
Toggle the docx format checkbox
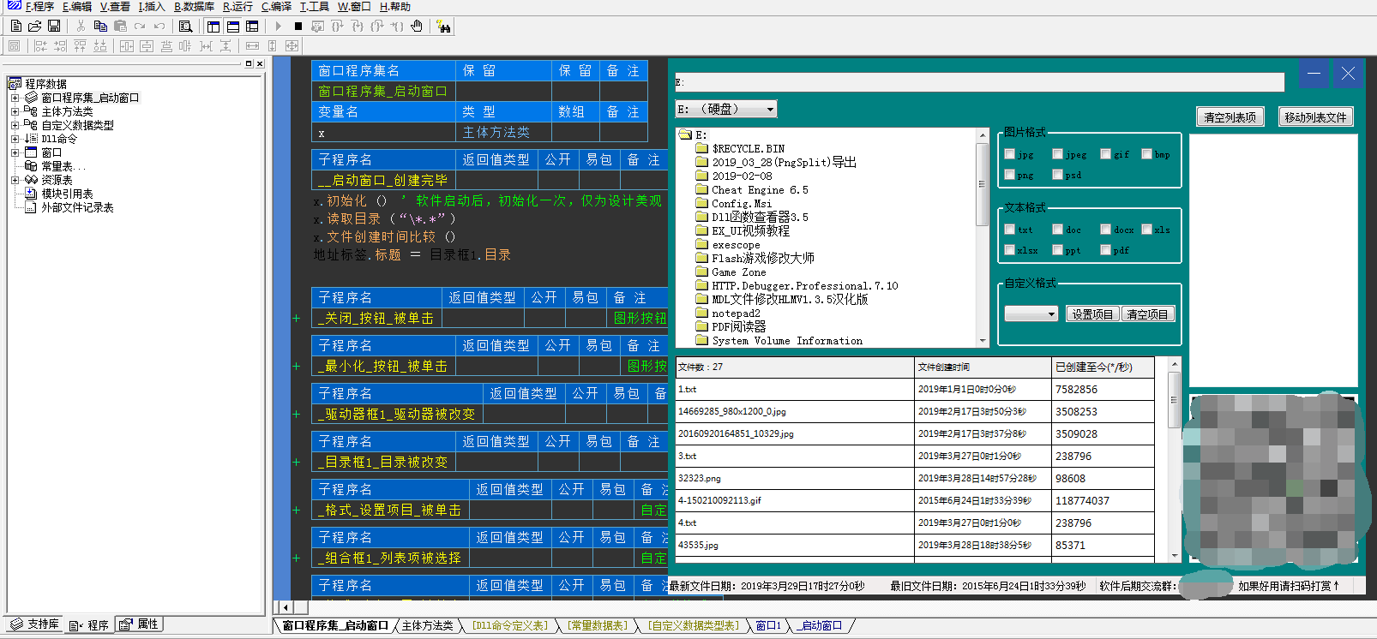coord(1106,230)
